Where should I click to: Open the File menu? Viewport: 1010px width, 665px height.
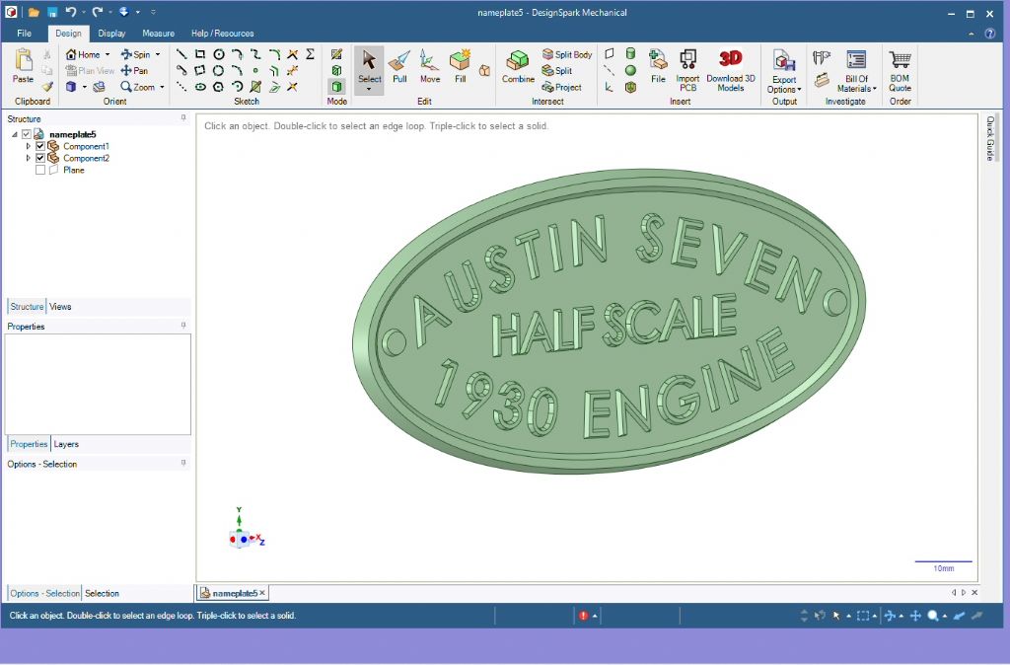pos(24,34)
